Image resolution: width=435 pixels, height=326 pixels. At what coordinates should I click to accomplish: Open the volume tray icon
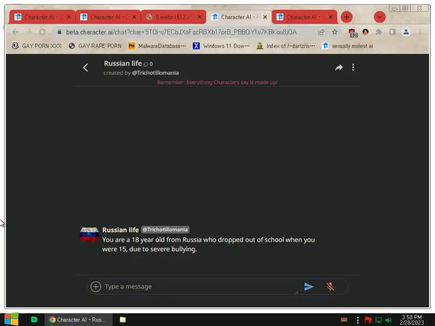tap(388, 320)
